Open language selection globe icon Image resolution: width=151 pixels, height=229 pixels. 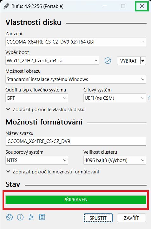[x=10, y=217]
